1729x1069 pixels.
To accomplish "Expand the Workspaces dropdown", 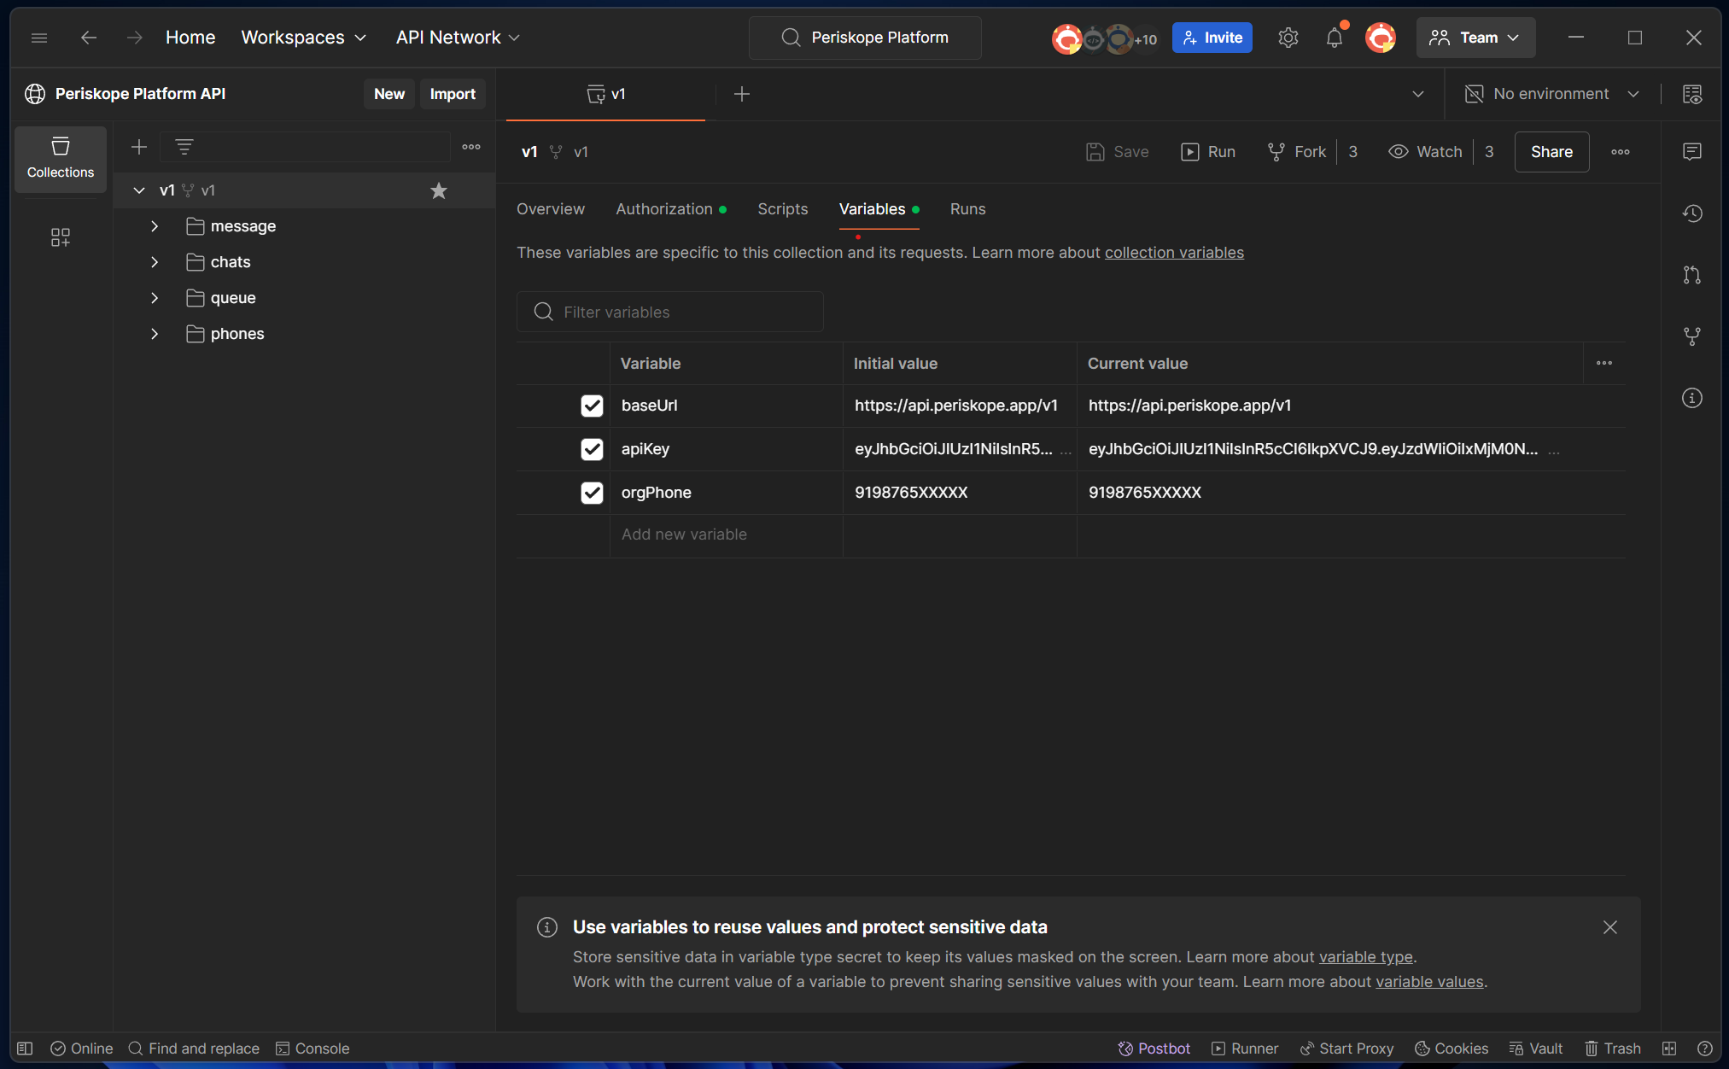I will (x=303, y=38).
